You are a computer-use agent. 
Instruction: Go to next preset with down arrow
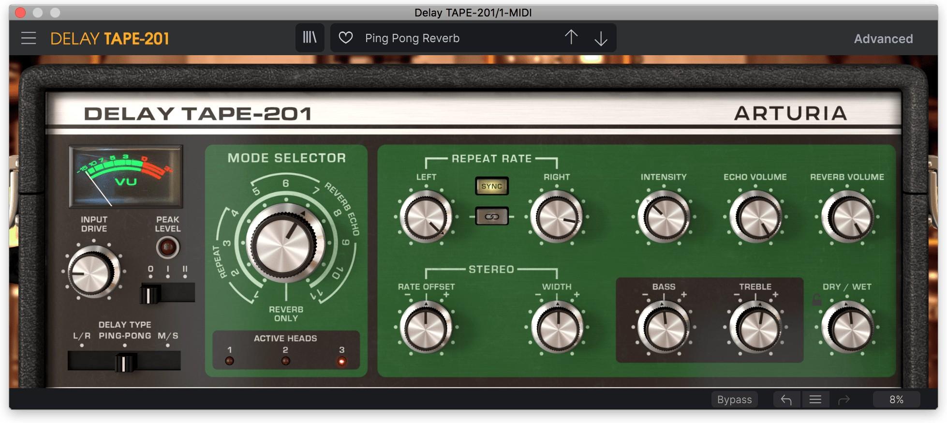(x=601, y=38)
